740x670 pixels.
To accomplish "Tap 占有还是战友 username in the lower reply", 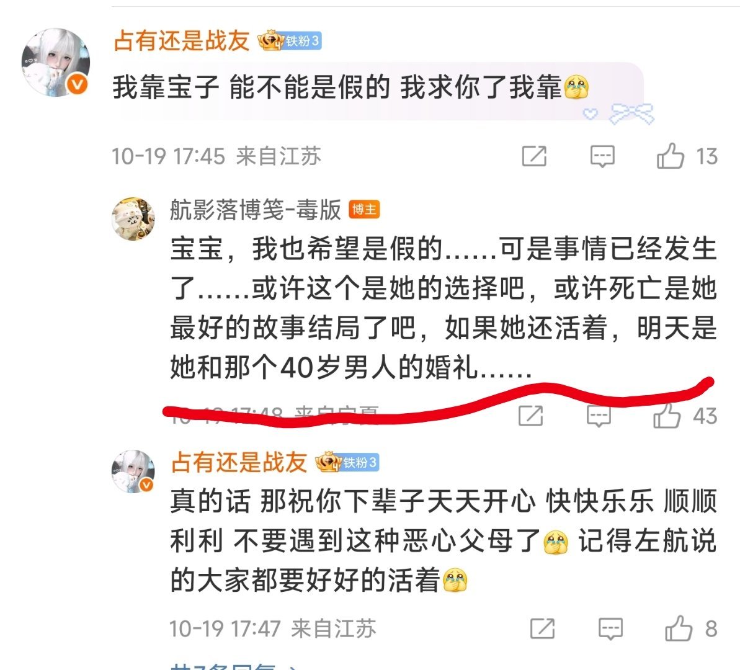I will point(239,462).
